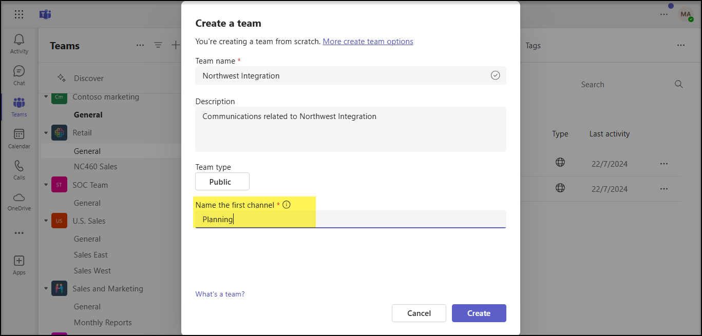Click the Description text box
The image size is (702, 336).
tap(350, 129)
